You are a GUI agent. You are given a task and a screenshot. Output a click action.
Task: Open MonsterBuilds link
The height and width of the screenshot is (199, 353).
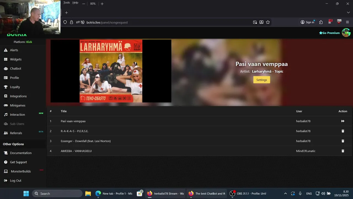[21, 171]
